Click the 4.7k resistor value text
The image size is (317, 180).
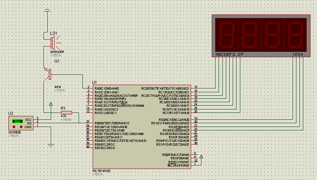(63, 116)
